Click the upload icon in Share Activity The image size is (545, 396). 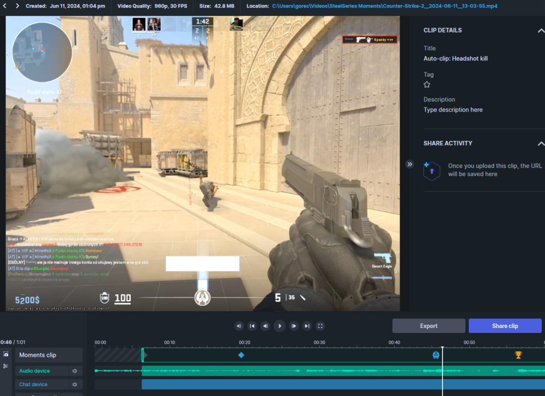(431, 171)
